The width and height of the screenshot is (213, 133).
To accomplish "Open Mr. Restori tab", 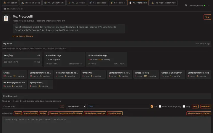I will (118, 3).
